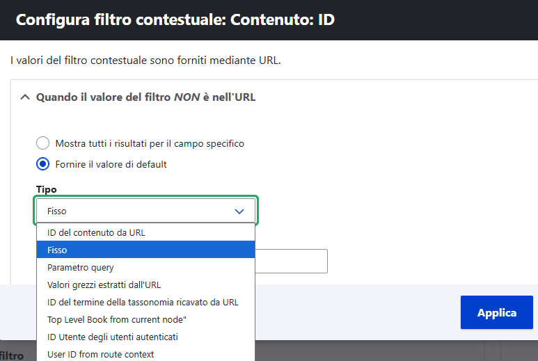Choose 'ID del contenuto da URL' option
The width and height of the screenshot is (538, 361).
click(x=96, y=232)
